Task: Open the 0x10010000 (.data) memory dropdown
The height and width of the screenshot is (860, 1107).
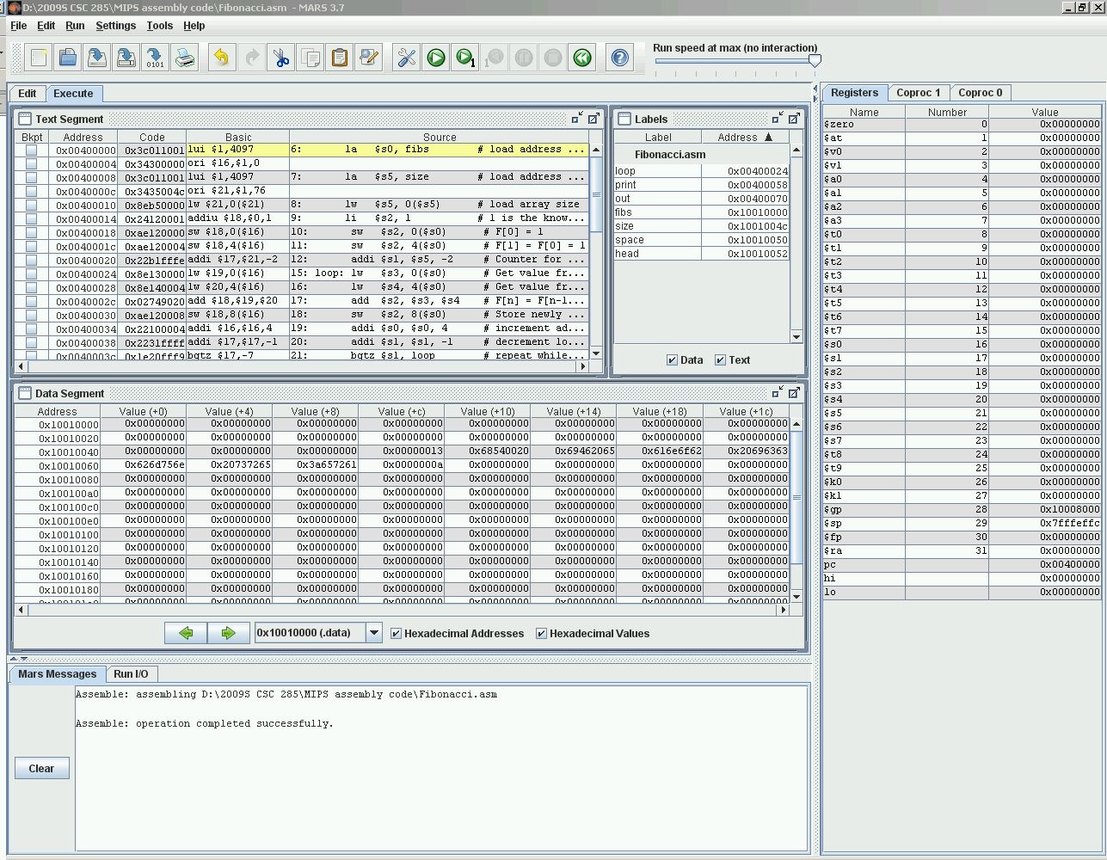Action: coord(374,633)
